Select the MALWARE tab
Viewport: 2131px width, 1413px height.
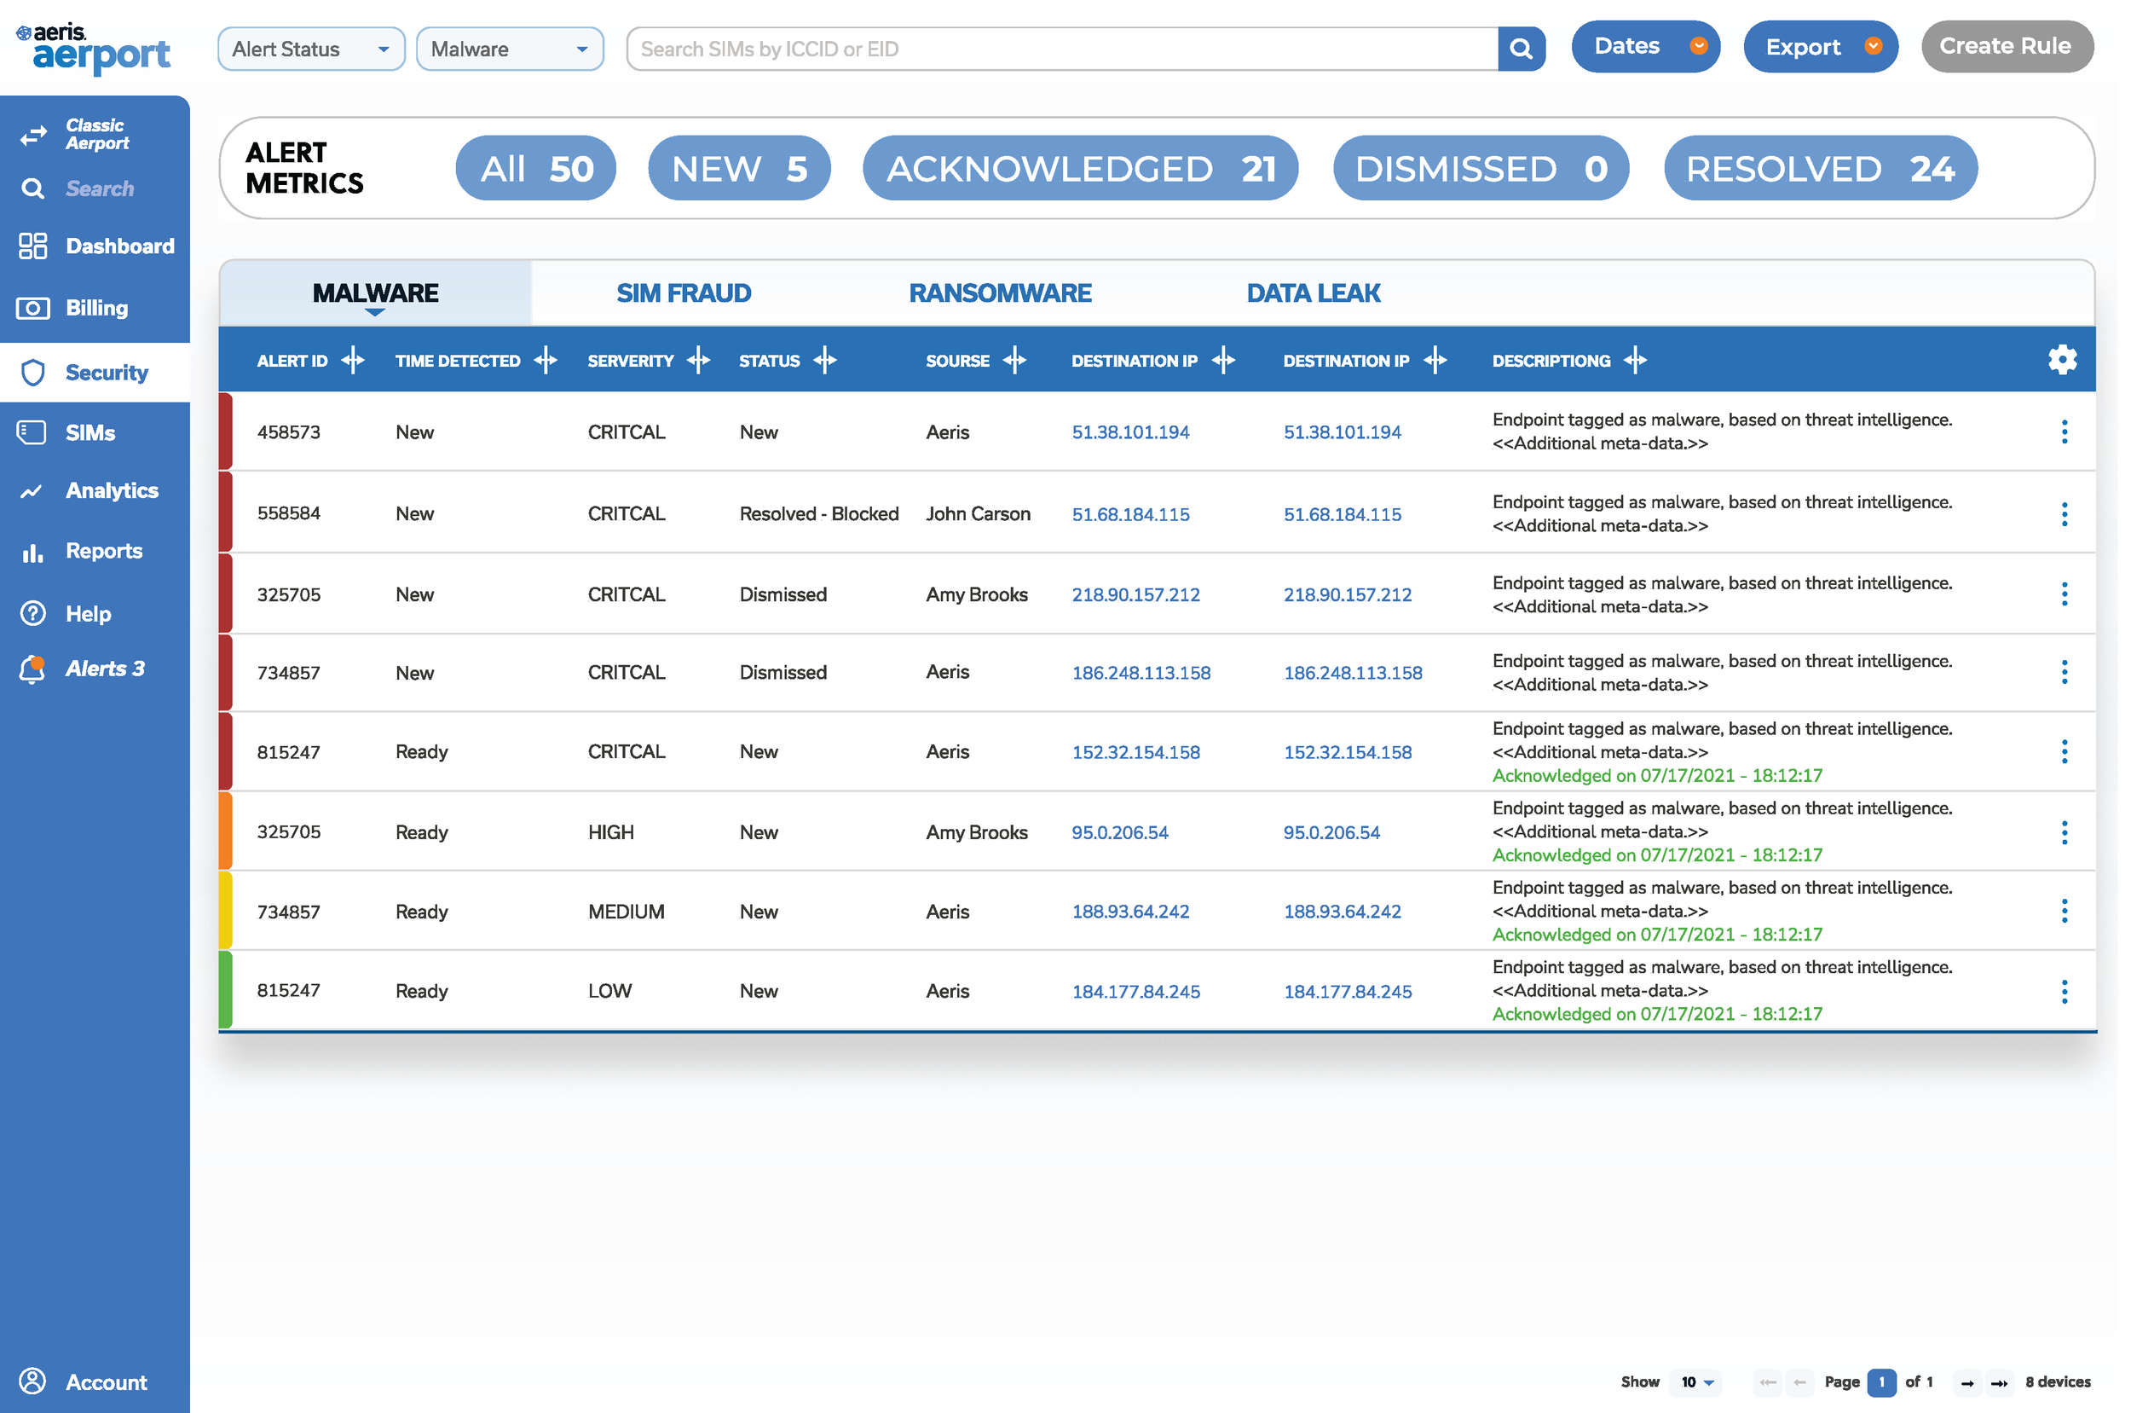tap(376, 292)
